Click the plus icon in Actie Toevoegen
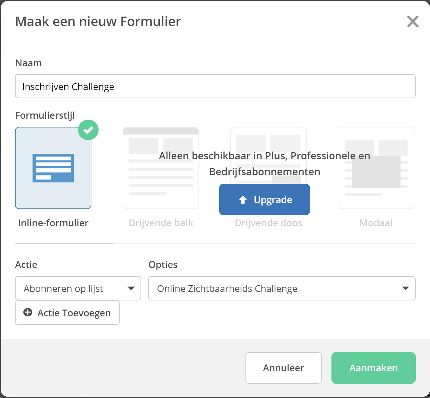This screenshot has width=430, height=398. coord(28,312)
